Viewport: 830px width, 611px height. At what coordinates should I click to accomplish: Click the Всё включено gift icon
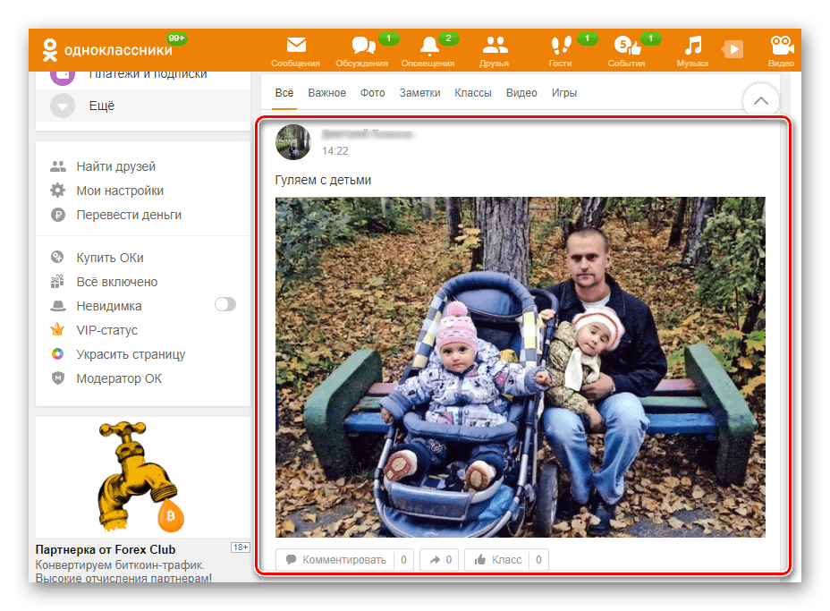(x=57, y=282)
